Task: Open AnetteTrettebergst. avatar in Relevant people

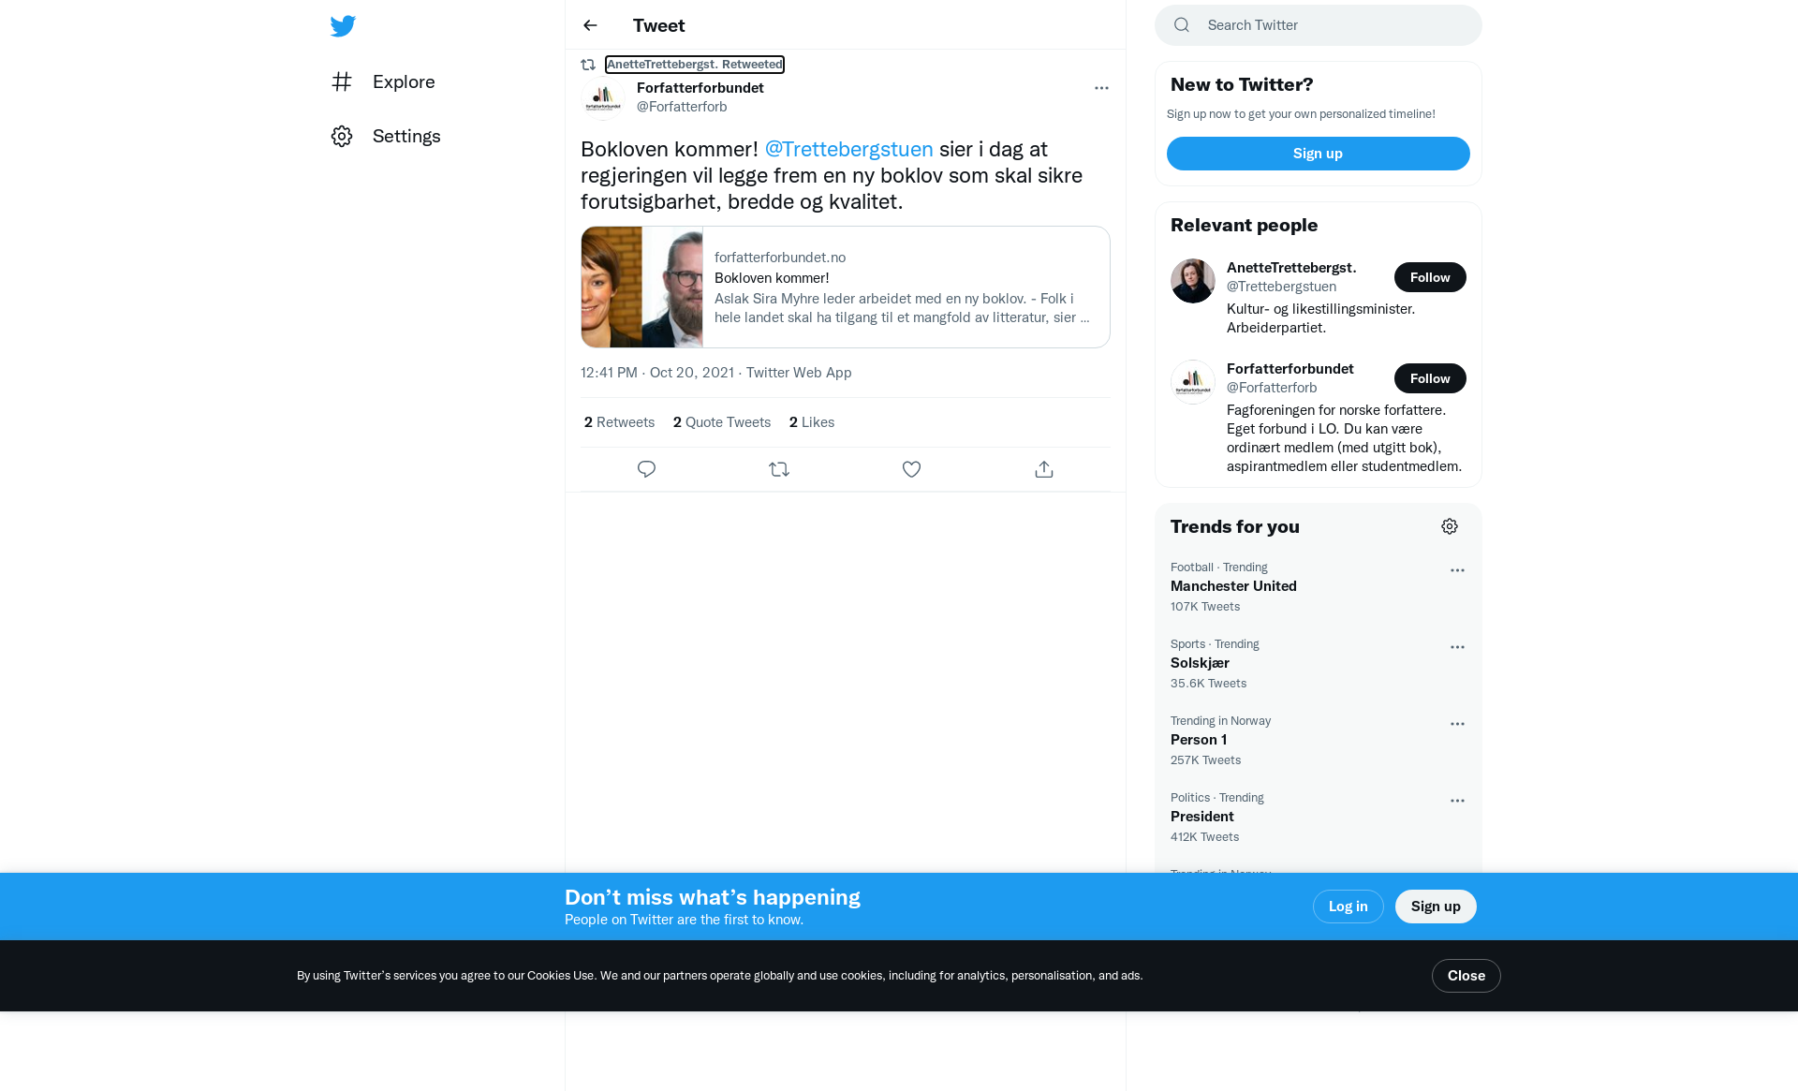Action: pos(1193,281)
